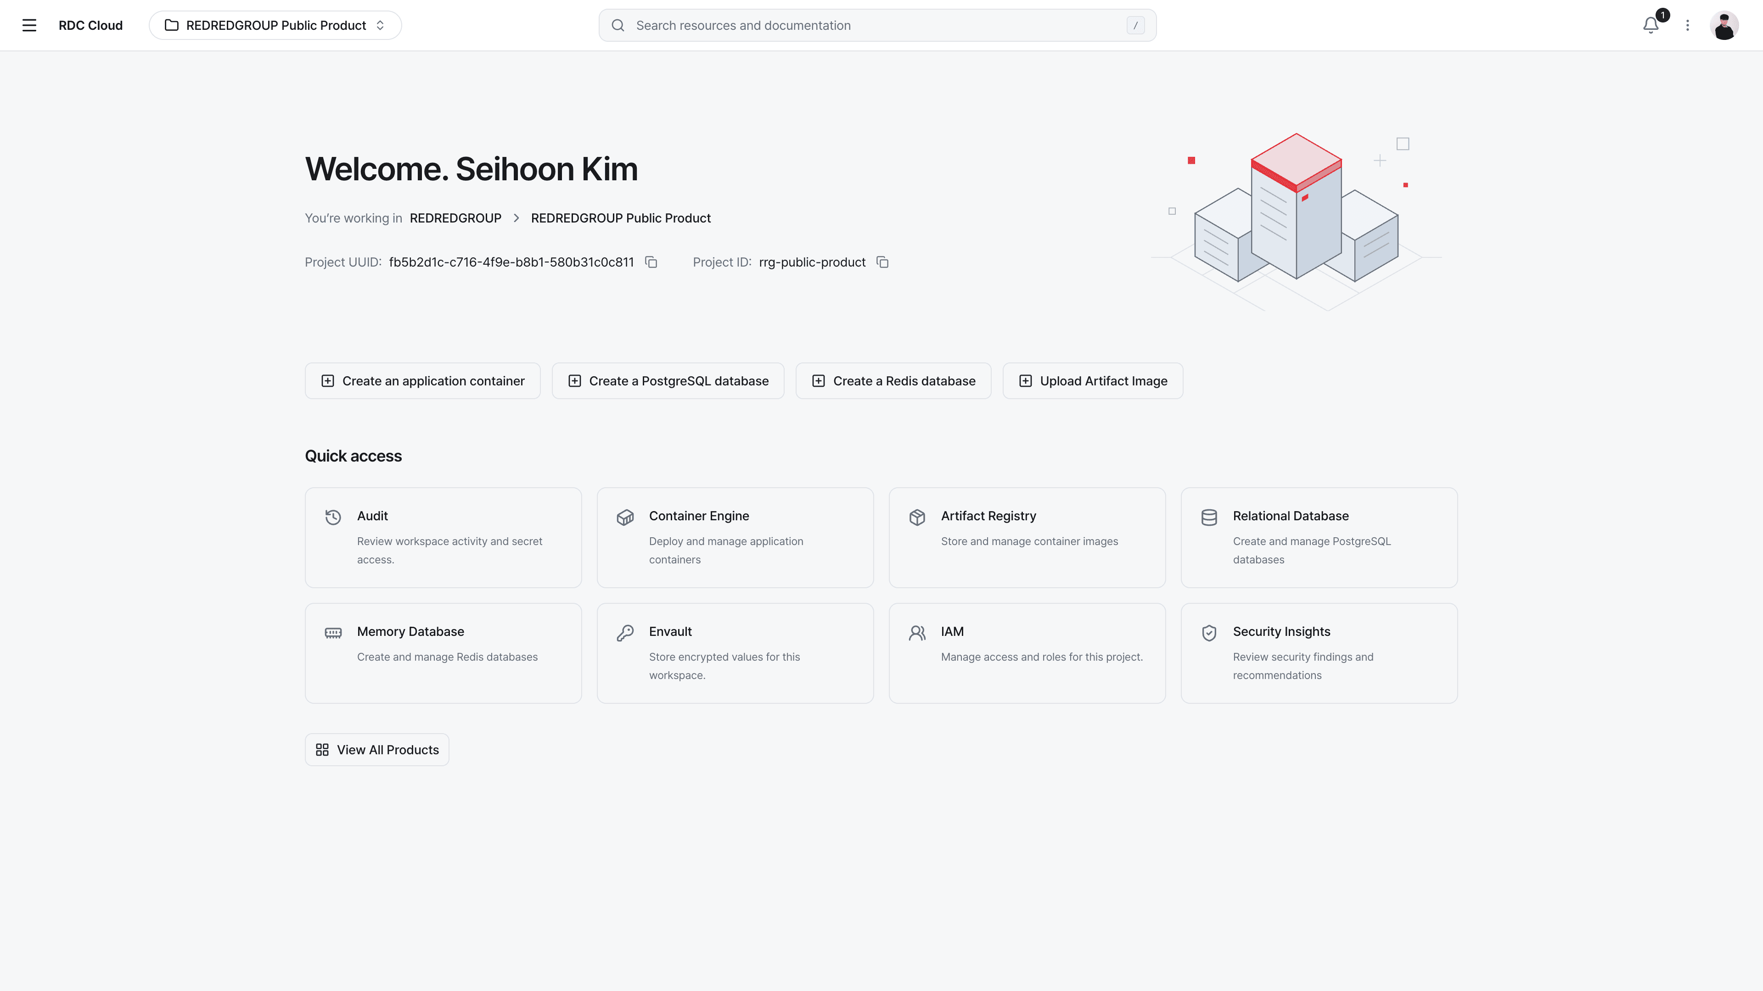The image size is (1763, 991).
Task: Open the three-dot more options menu
Action: click(x=1688, y=25)
